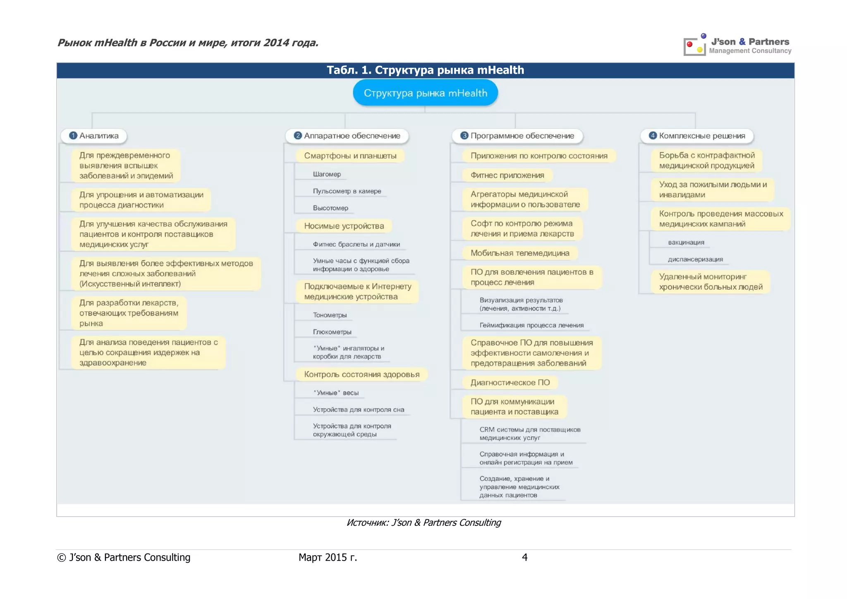
Task: Click Для разработки лекарств node
Action: point(129,313)
